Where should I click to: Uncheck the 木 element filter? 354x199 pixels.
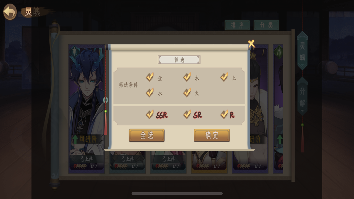tap(187, 77)
